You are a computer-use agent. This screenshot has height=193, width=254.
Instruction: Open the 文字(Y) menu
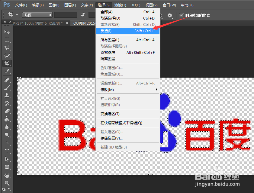[87, 5]
